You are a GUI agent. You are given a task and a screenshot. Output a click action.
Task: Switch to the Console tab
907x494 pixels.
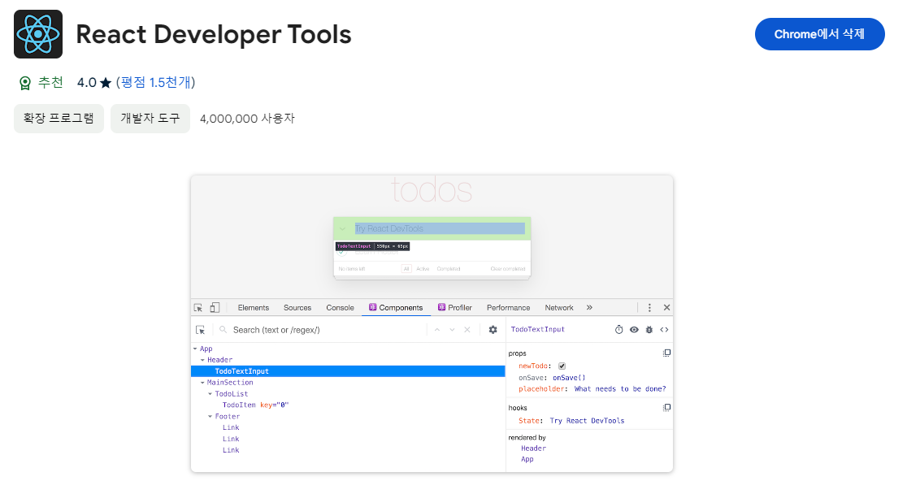[340, 308]
